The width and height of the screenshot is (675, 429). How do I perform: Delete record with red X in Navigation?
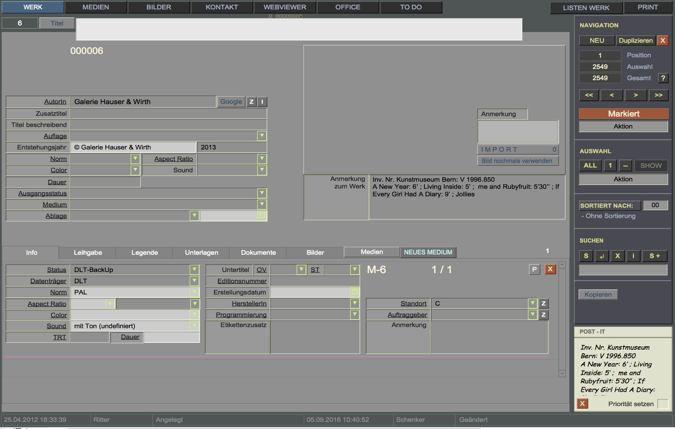click(663, 40)
